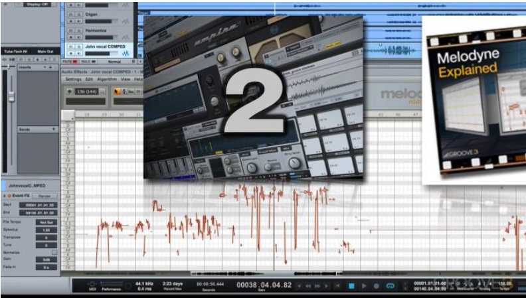The height and width of the screenshot is (298, 526).
Task: Click the bars position 00038.04.04.82
Action: pos(264,285)
